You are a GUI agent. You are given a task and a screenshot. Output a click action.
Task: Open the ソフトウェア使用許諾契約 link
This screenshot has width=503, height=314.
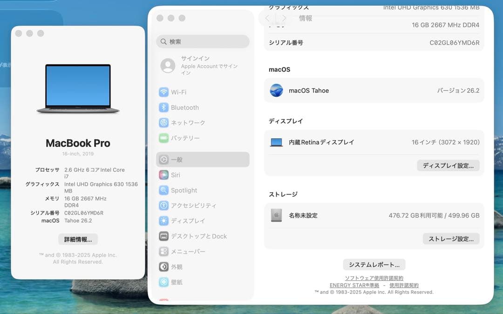374,278
